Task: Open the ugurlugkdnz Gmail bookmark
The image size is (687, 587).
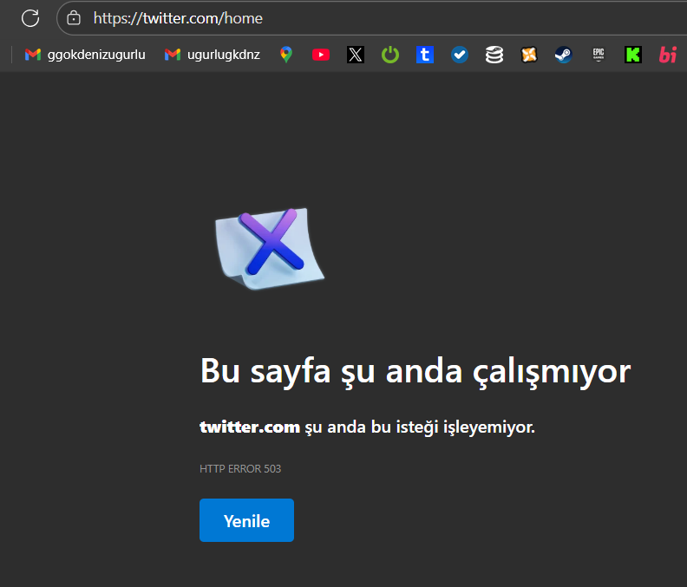Action: [x=212, y=55]
